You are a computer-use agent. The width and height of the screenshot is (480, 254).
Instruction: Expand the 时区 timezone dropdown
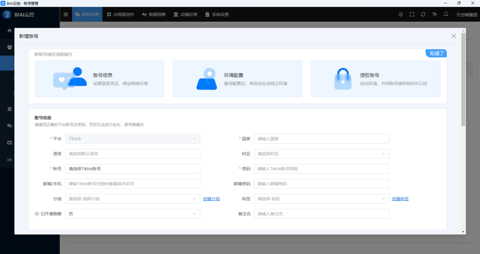pyautogui.click(x=321, y=154)
